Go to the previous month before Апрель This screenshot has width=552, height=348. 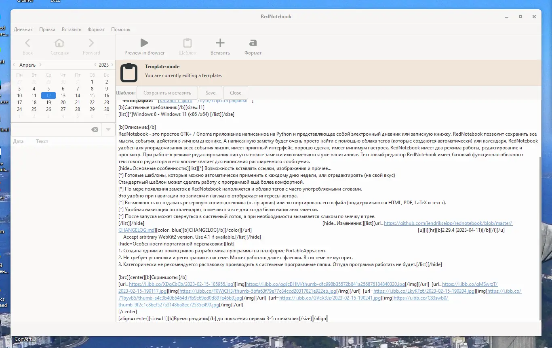pos(14,65)
